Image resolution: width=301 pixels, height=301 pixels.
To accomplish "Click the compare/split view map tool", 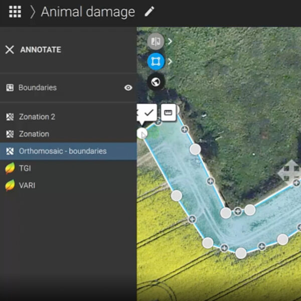I will 156,42.
